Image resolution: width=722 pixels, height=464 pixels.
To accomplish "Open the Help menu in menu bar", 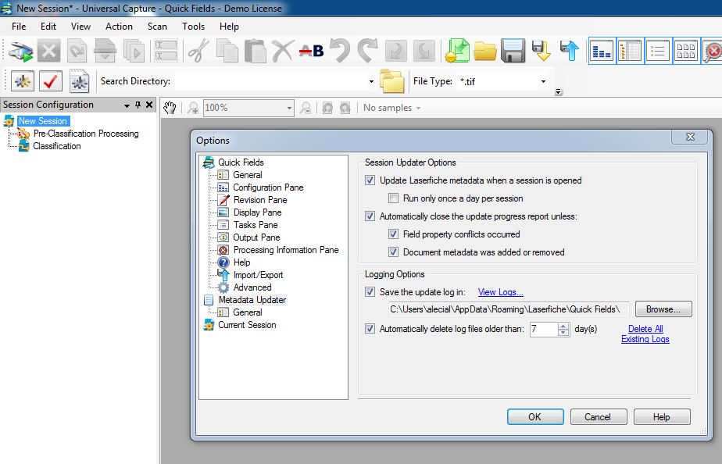I will pyautogui.click(x=229, y=27).
